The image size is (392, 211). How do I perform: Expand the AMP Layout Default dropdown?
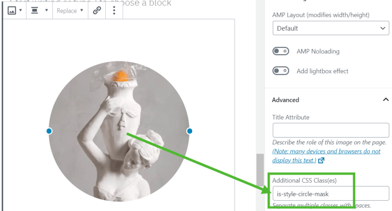[331, 28]
